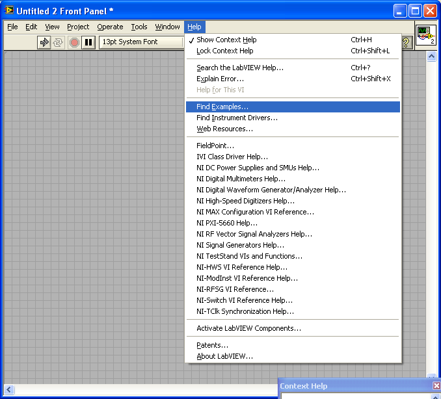The width and height of the screenshot is (441, 399).
Task: Open IVI Class Driver Help
Action: [x=293, y=157]
